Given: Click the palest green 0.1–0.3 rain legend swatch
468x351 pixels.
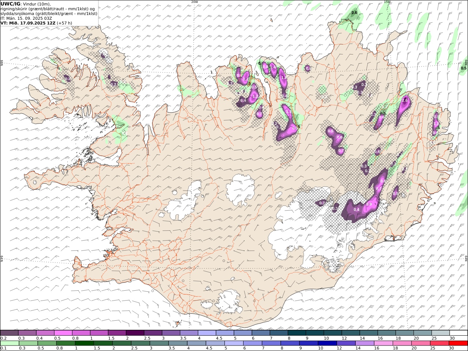Looking at the screenshot, I should pyautogui.click(x=10, y=343).
